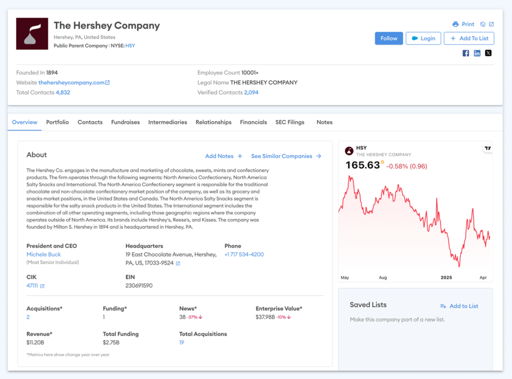
Task: Go to the Contacts tab
Action: [90, 122]
